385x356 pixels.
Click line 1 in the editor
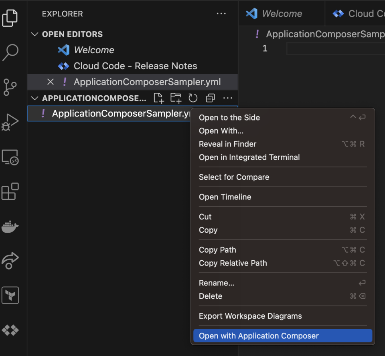pyautogui.click(x=265, y=48)
